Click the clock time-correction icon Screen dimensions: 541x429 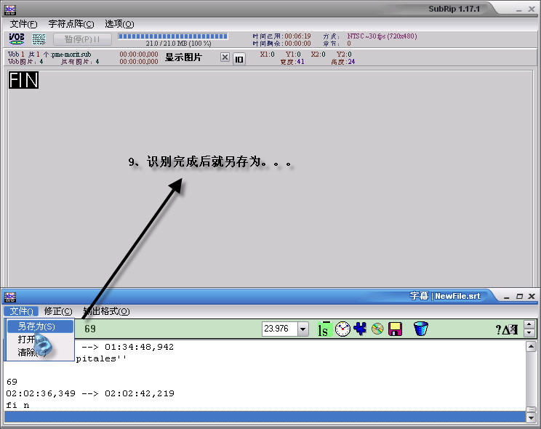point(342,329)
